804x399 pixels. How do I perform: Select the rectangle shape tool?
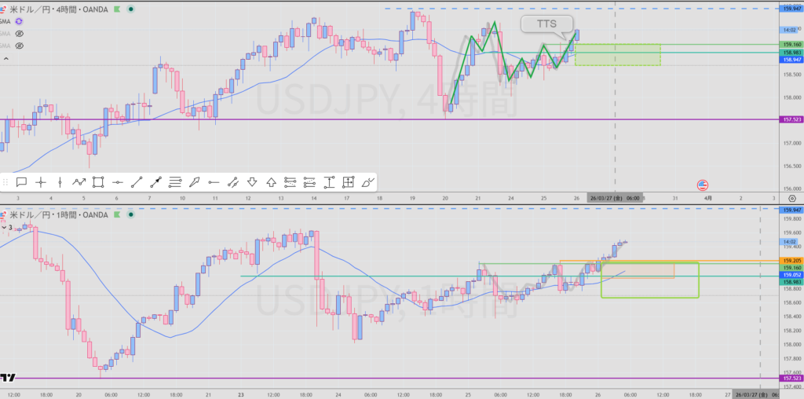pyautogui.click(x=98, y=182)
